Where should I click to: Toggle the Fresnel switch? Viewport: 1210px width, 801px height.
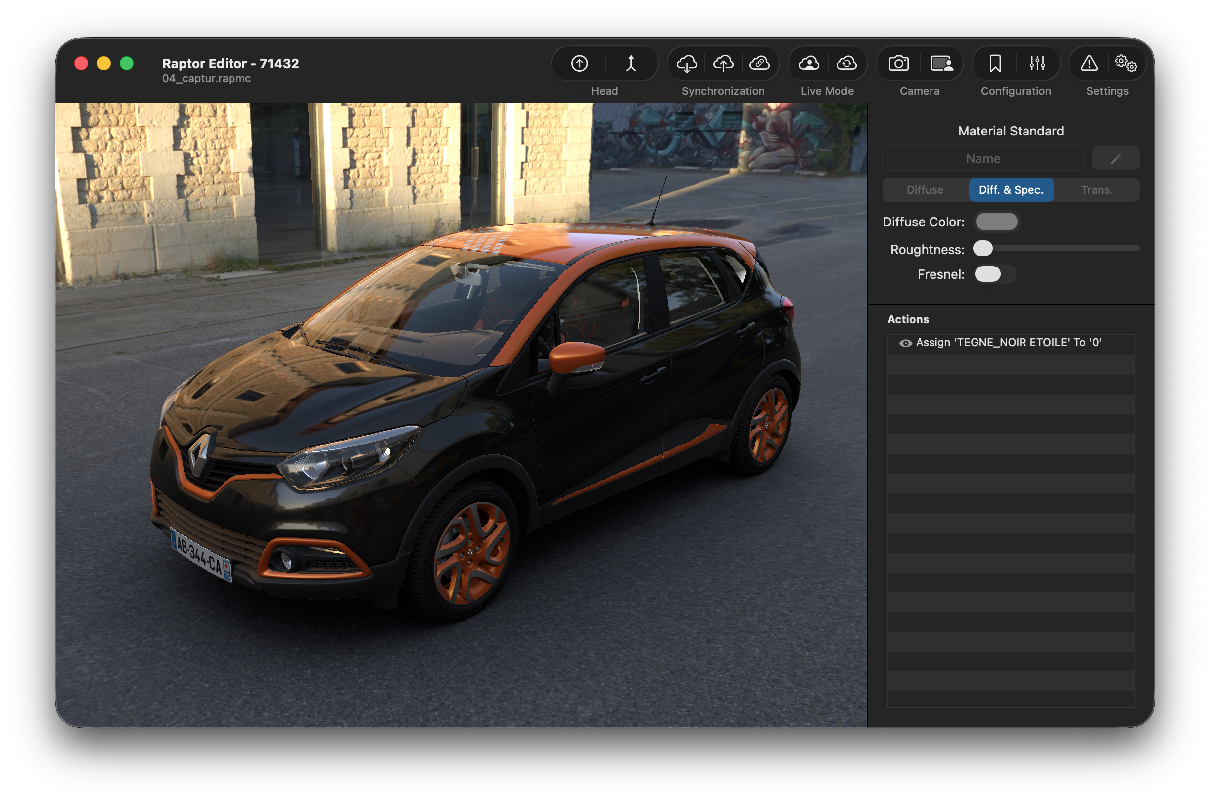[x=994, y=274]
